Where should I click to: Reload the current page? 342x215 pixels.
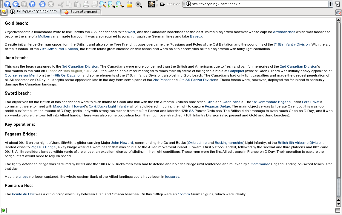[42, 4]
